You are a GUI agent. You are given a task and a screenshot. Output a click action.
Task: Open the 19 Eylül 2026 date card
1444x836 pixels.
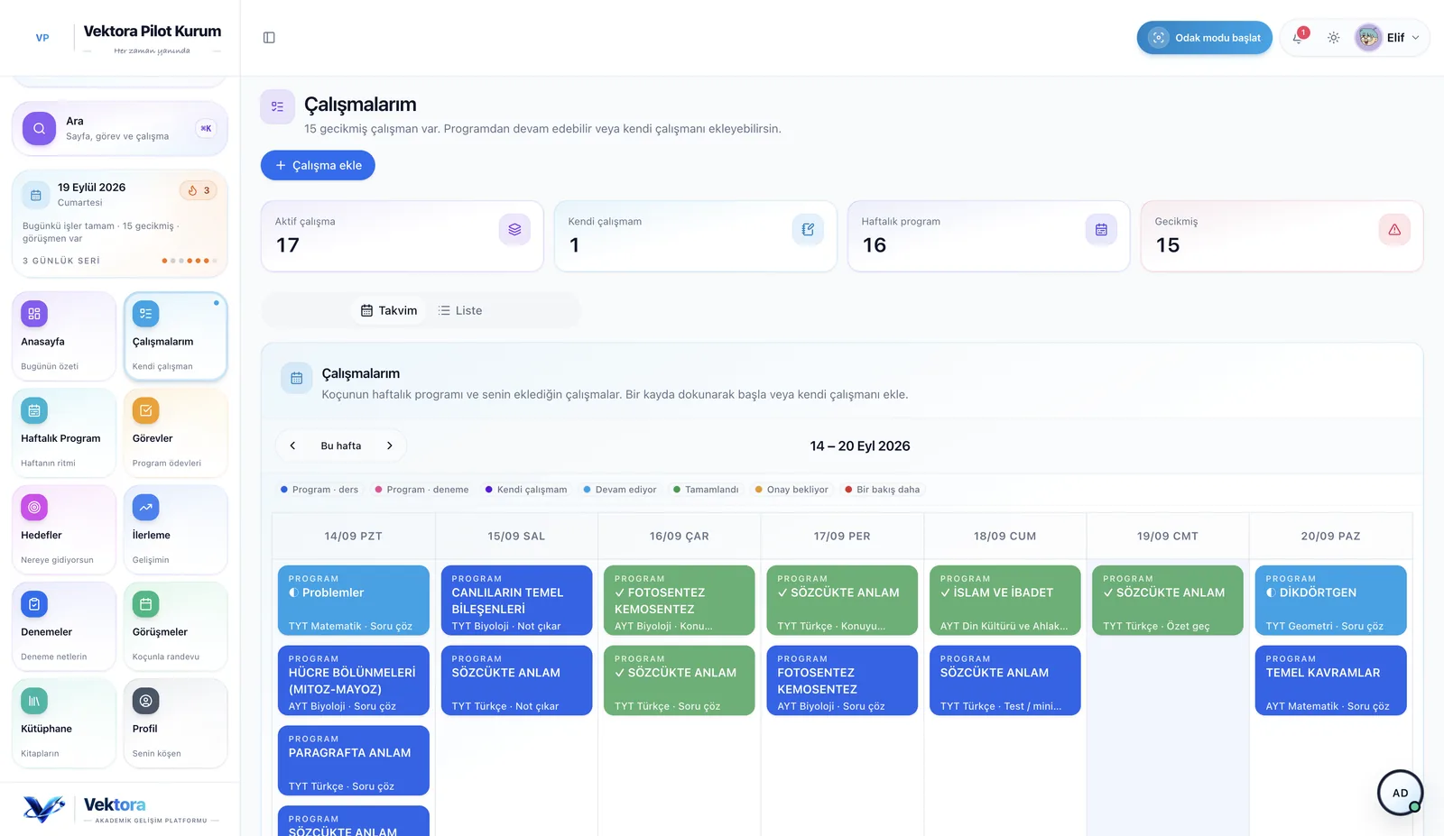pos(119,224)
